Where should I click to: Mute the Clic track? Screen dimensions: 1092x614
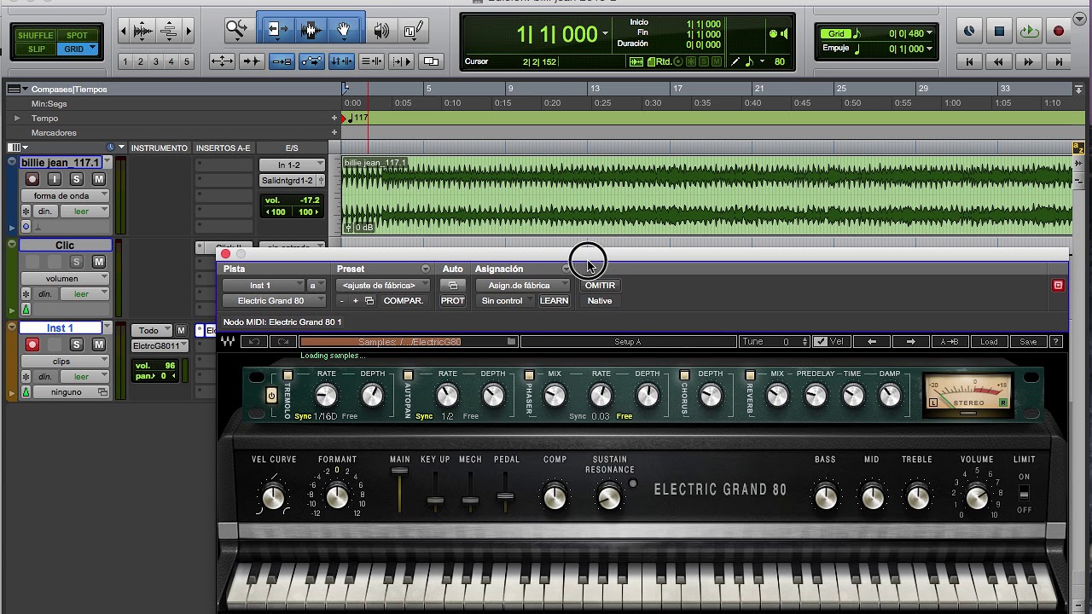(99, 262)
